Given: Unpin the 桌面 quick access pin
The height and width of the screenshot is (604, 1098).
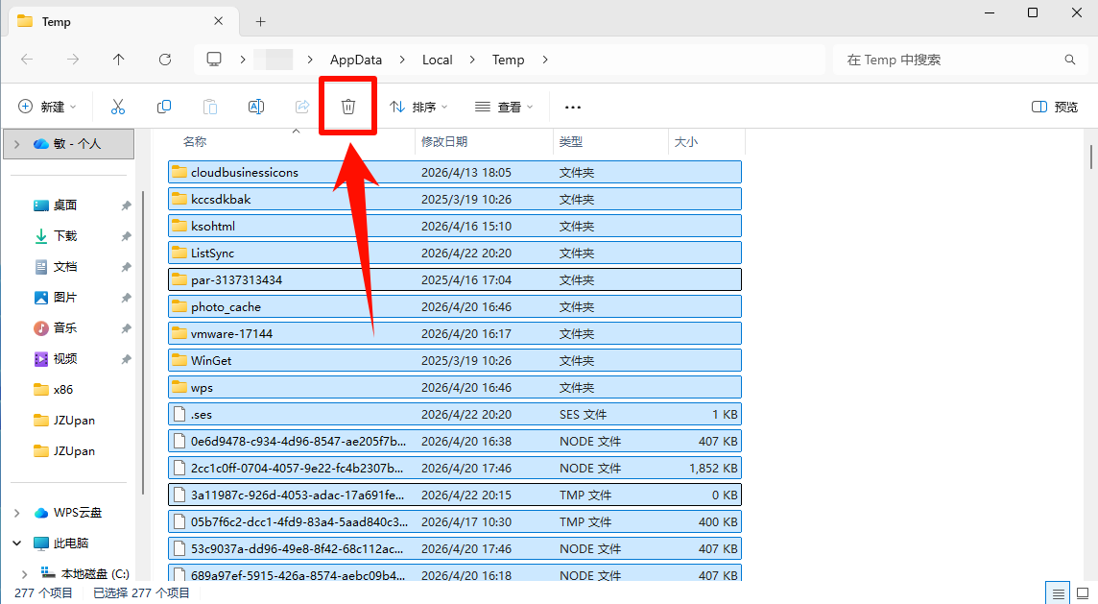Looking at the screenshot, I should [126, 205].
